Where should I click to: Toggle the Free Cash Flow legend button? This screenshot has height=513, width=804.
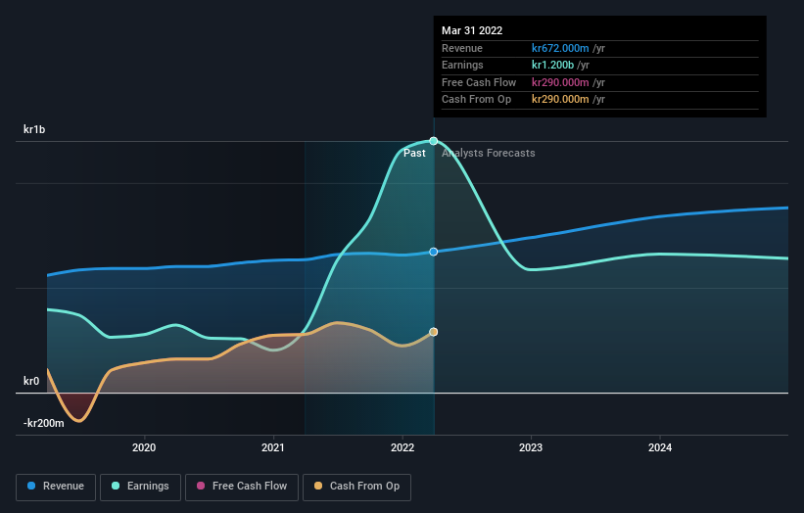[242, 487]
